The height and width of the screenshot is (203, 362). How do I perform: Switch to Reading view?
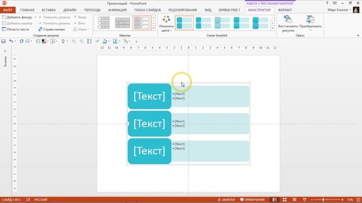pyautogui.click(x=294, y=200)
